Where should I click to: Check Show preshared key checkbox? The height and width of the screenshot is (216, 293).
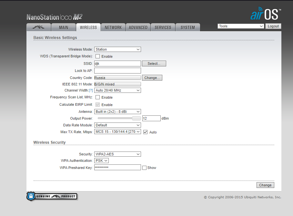pos(144,168)
